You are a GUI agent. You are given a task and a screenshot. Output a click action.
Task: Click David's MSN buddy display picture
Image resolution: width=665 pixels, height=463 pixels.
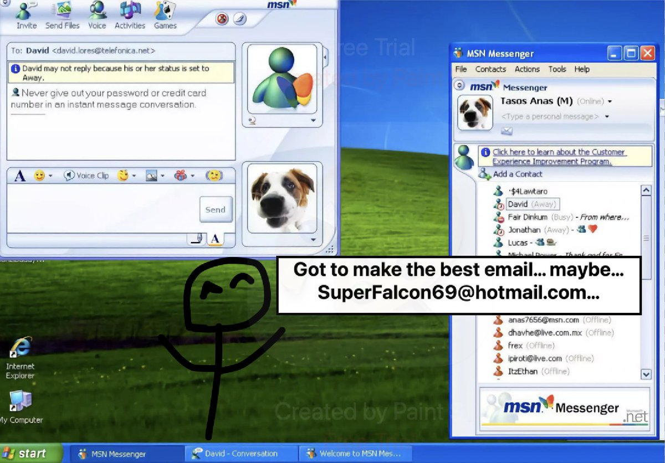tap(283, 78)
